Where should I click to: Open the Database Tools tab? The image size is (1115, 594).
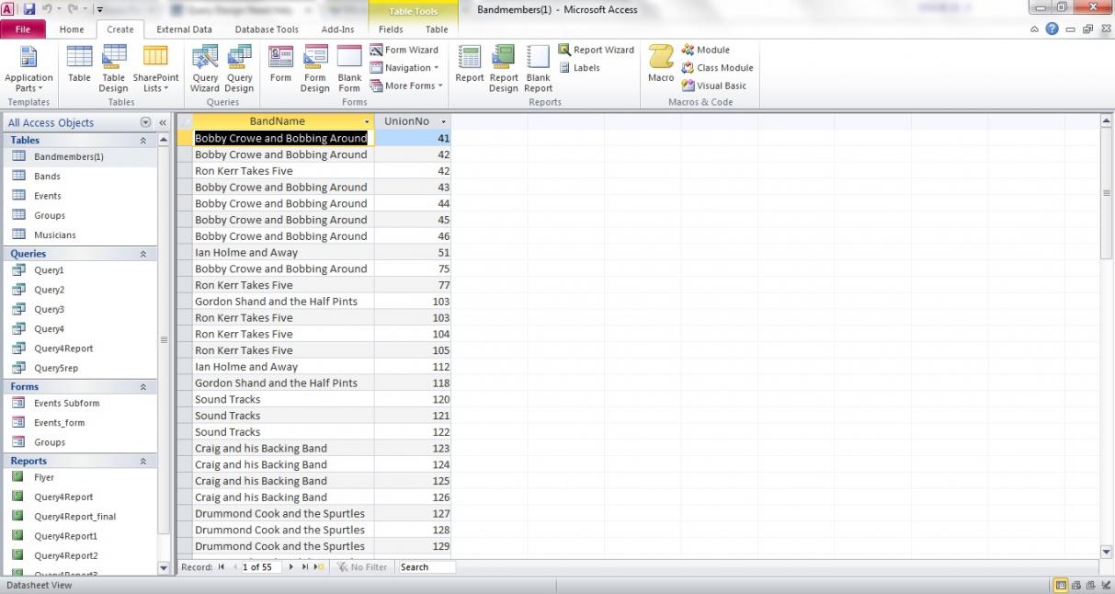(x=267, y=29)
